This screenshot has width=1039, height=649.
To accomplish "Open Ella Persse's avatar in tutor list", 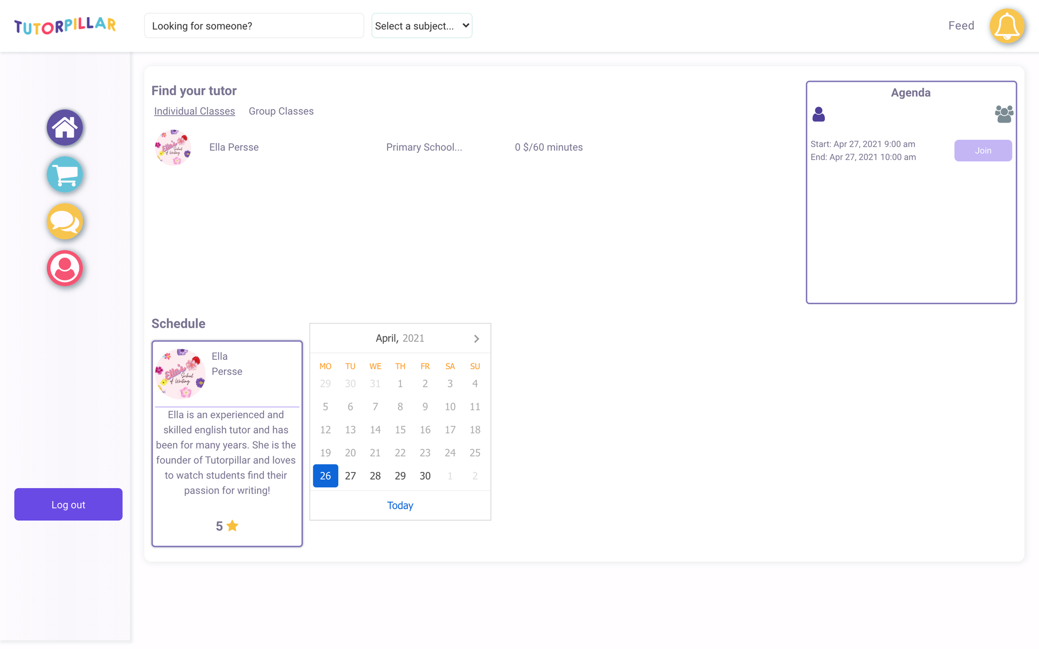I will (173, 147).
